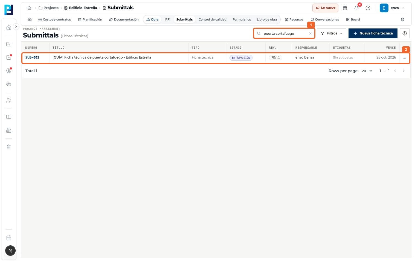Image resolution: width=415 pixels, height=261 pixels.
Task: Open the costs dollar sidebar icon
Action: point(9,71)
